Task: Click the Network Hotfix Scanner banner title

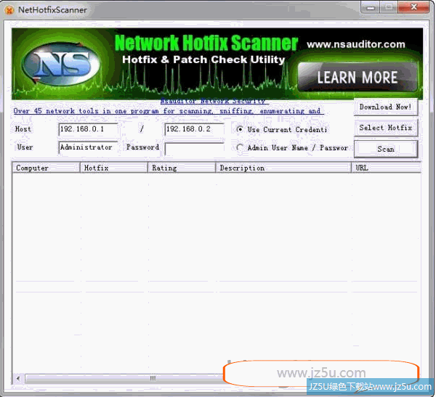Action: click(x=206, y=43)
